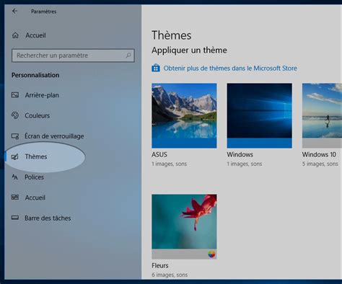
Task: Click the Windows 10 theme name label
Action: click(319, 154)
